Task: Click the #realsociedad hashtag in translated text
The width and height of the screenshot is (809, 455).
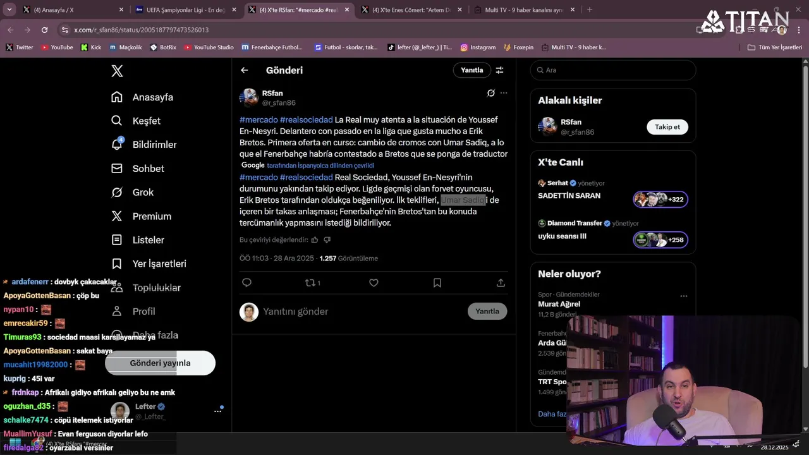Action: 306,177
